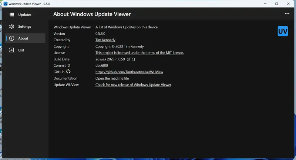Open the MIT license terms link
The image size is (296, 160).
coord(139,53)
